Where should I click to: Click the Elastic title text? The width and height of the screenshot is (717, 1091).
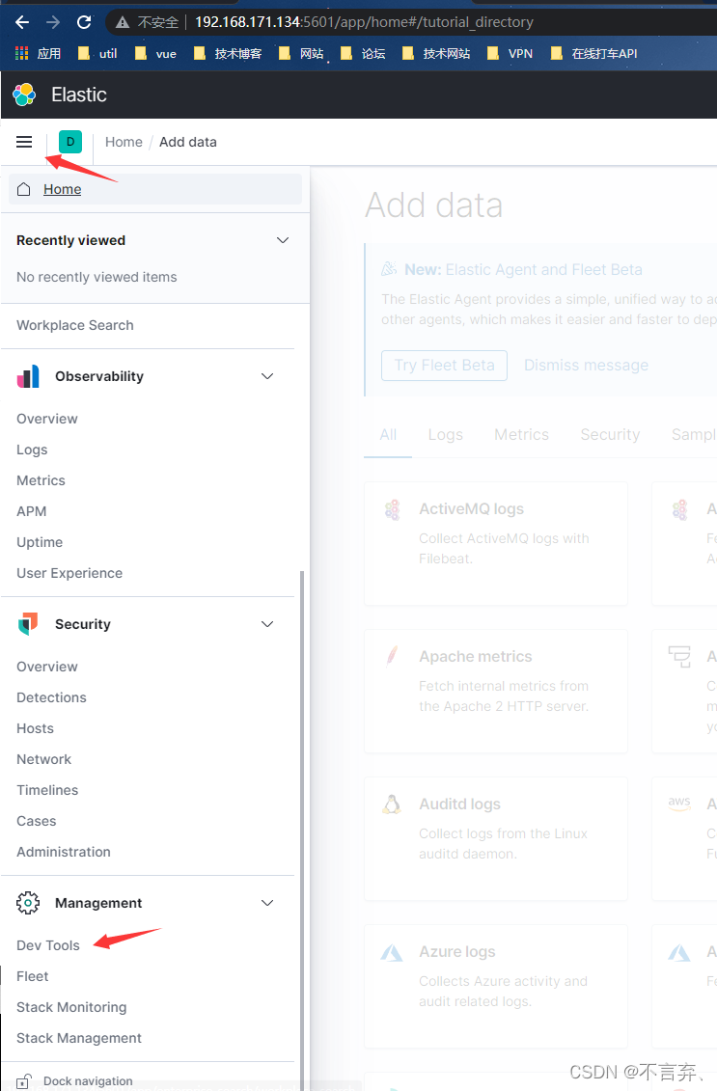click(x=79, y=95)
